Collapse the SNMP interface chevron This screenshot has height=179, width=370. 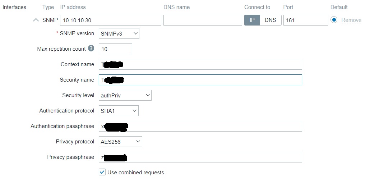click(x=36, y=20)
